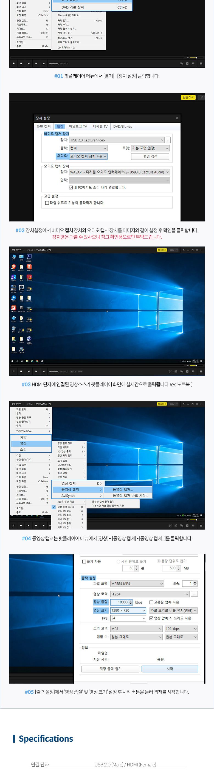Click the 저장 폴더 열기 button

[110, 669]
